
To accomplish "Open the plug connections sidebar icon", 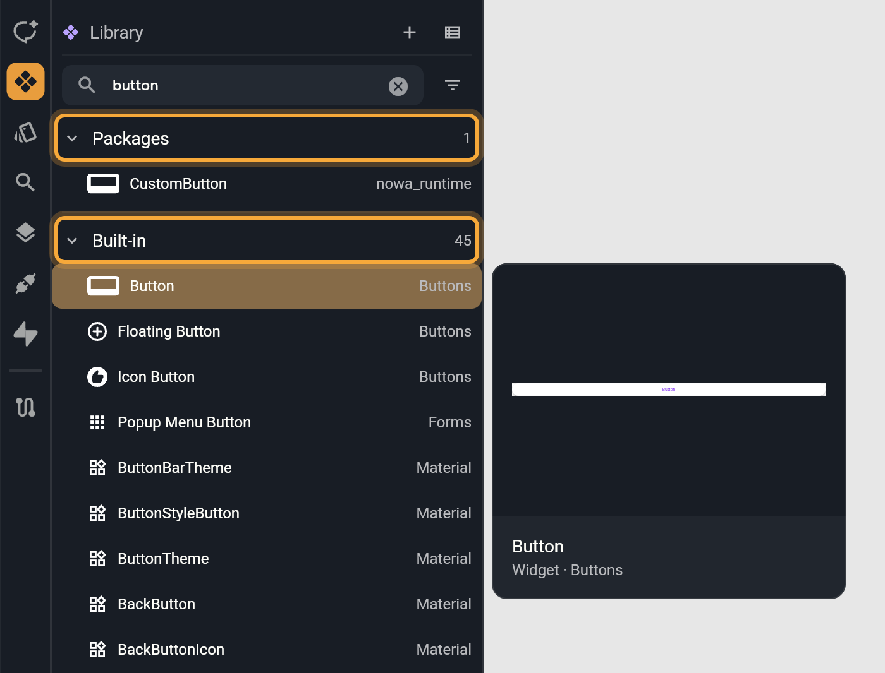I will coord(25,283).
